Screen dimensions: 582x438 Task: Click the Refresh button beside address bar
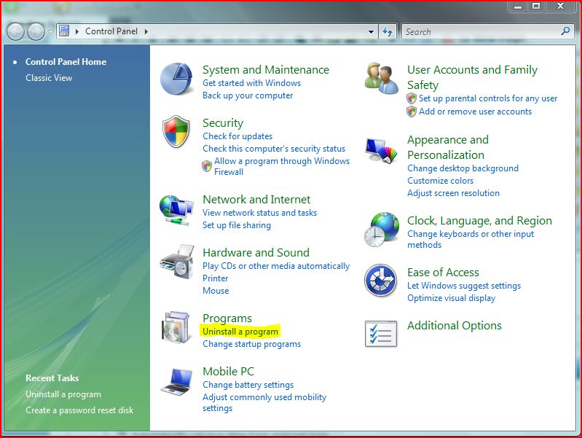point(388,31)
